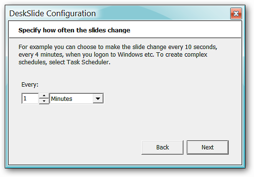Image resolution: width=254 pixels, height=177 pixels.
Task: Increase the interval with the up spinner arrow
Action: (x=44, y=96)
